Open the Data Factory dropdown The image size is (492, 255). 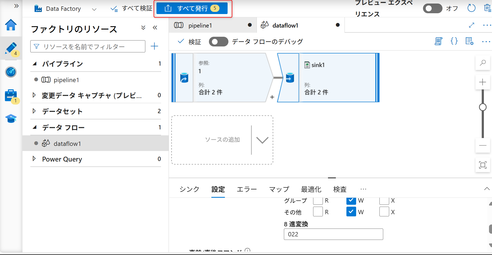94,9
